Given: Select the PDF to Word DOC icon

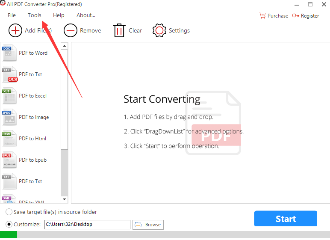Looking at the screenshot, I should [x=9, y=53].
